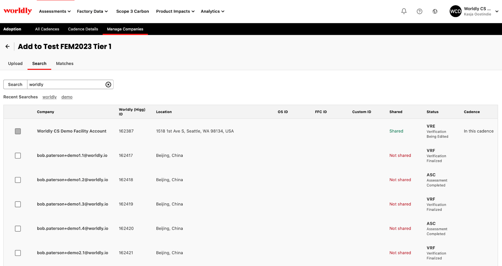Image resolution: width=502 pixels, height=266 pixels.
Task: Click Higg ID 162387
Action: pos(126,131)
